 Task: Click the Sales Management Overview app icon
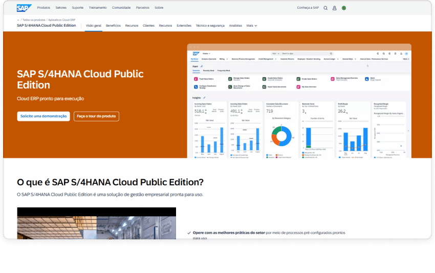click(x=333, y=79)
